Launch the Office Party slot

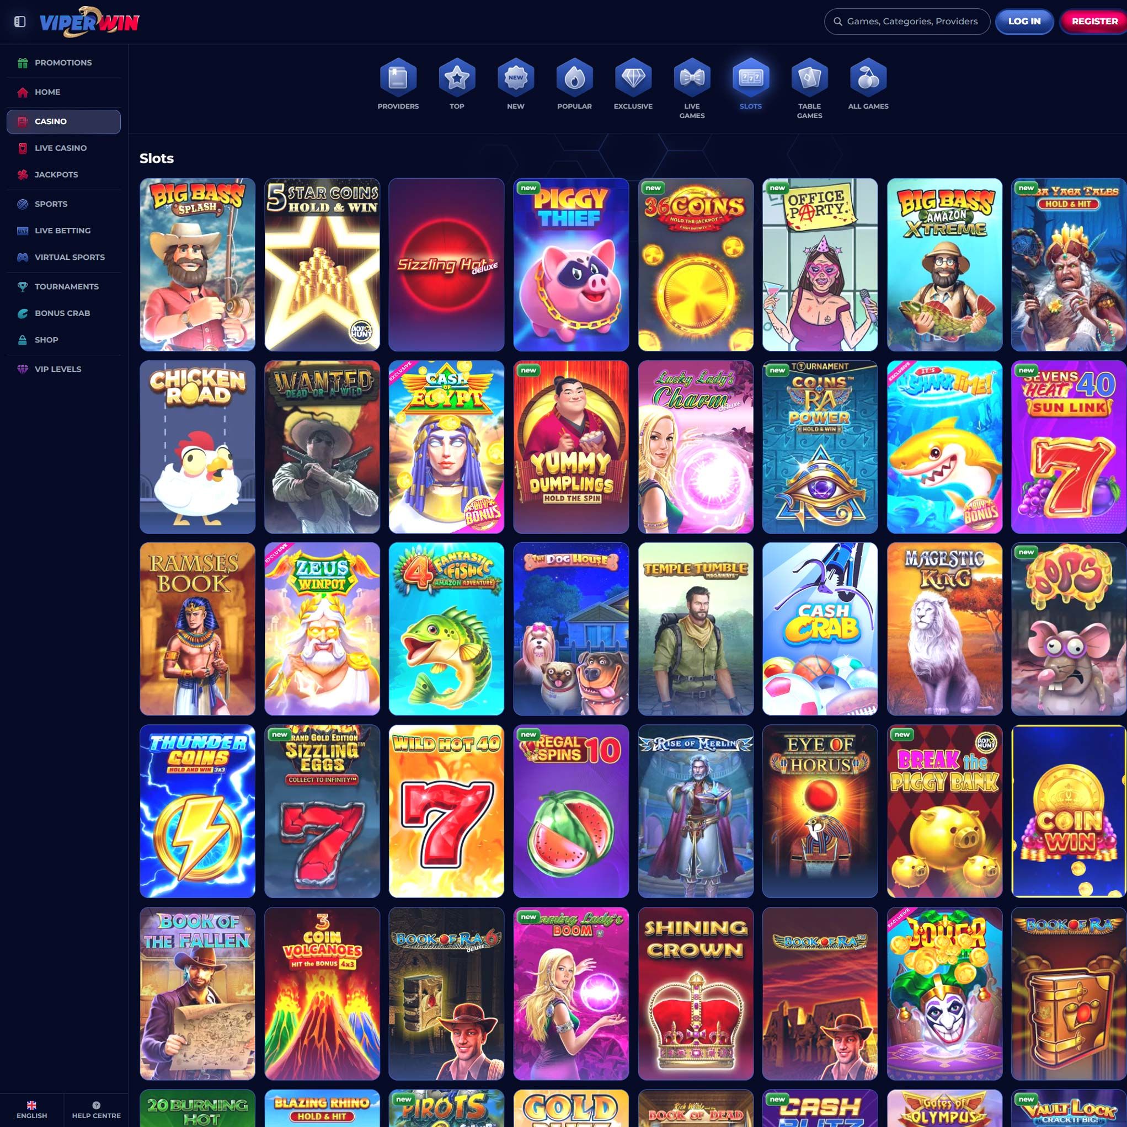pos(820,265)
